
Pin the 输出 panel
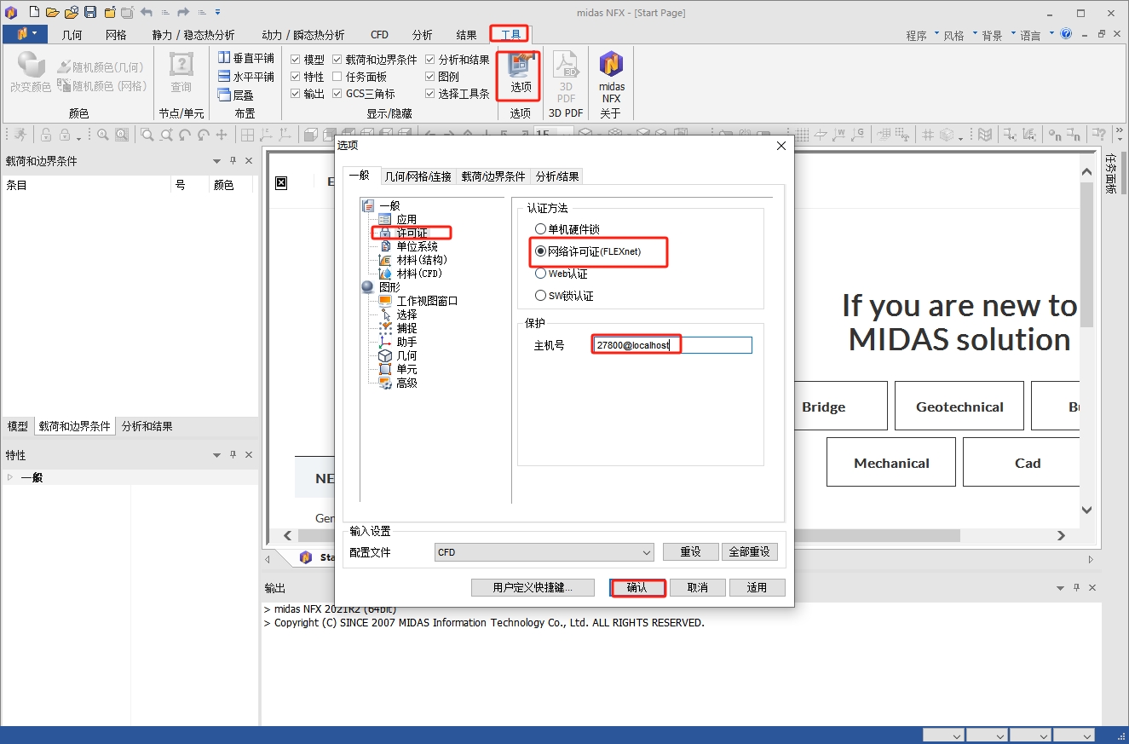click(x=1076, y=588)
